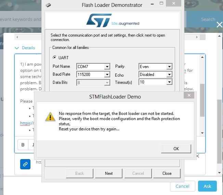Screen dimensions: 223x195
Task: Open the Timeout(s) dropdown
Action: click(169, 82)
